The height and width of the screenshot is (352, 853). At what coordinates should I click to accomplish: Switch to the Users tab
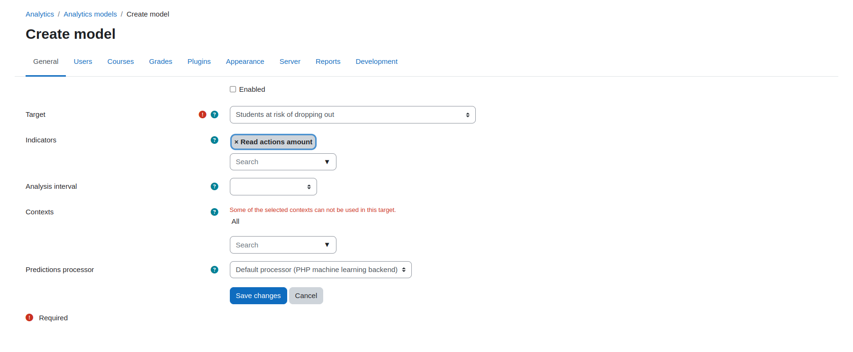83,62
